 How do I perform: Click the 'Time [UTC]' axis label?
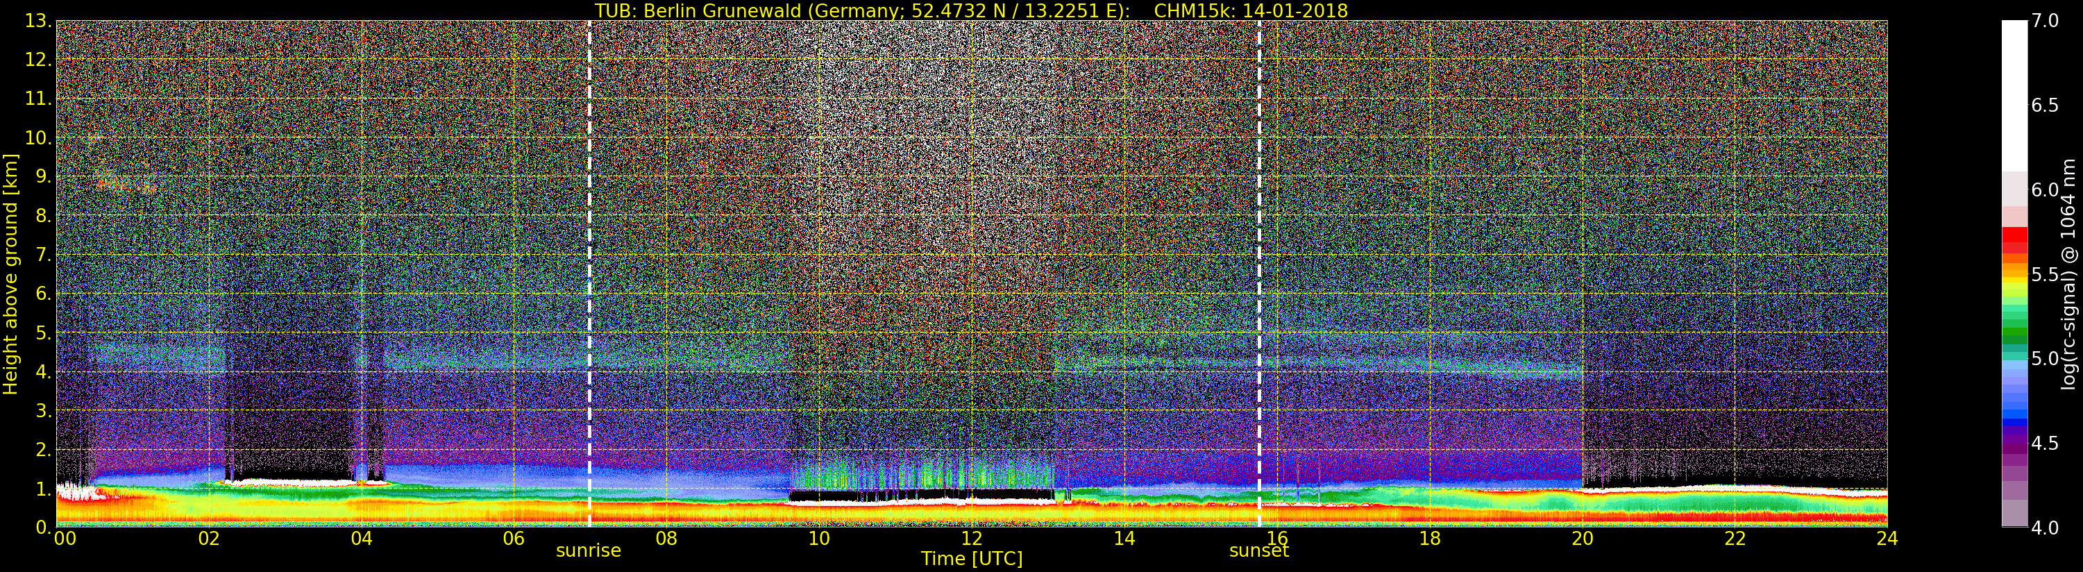tap(971, 559)
